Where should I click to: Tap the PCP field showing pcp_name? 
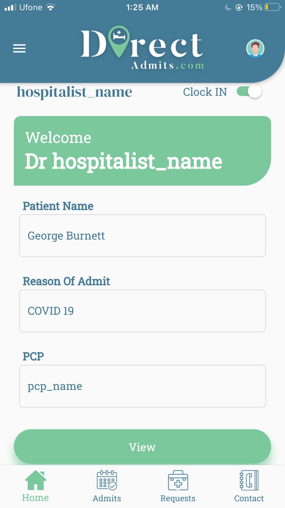142,386
